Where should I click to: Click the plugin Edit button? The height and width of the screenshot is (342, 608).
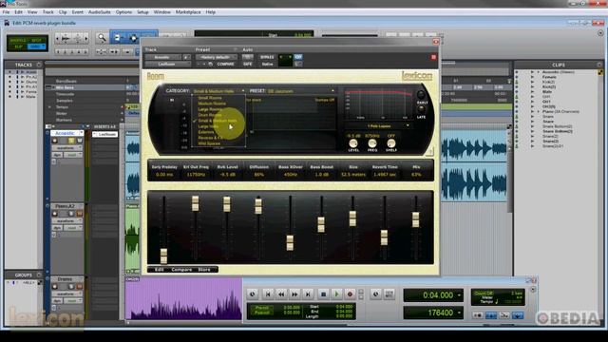[x=159, y=269]
